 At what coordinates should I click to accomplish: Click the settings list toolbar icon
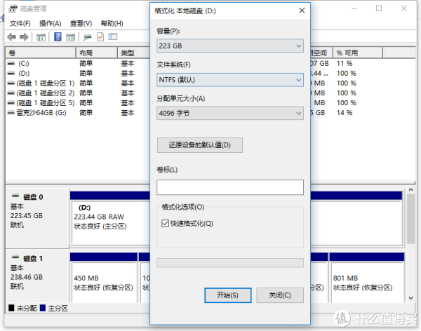point(113,36)
